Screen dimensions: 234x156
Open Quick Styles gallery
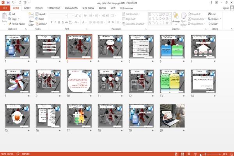tap(183, 19)
